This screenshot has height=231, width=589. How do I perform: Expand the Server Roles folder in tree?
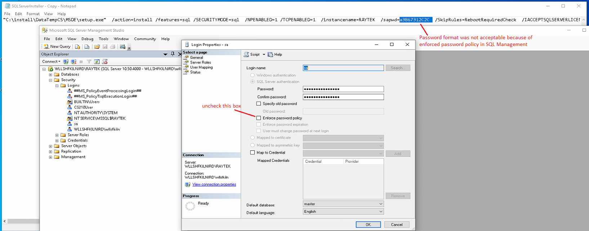pyautogui.click(x=57, y=135)
